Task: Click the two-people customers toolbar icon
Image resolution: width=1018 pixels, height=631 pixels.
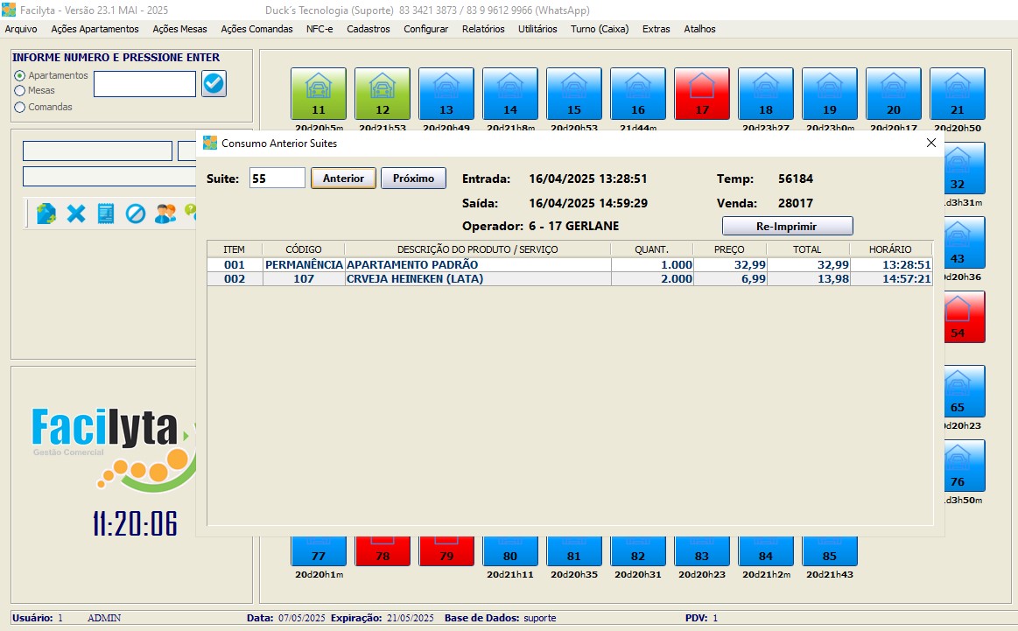Action: pos(165,214)
